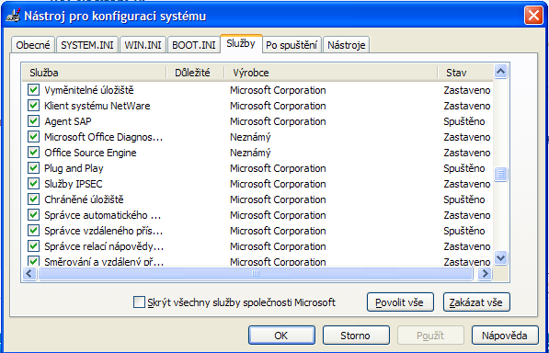
Task: Click the system configuration title bar icon
Action: [13, 16]
